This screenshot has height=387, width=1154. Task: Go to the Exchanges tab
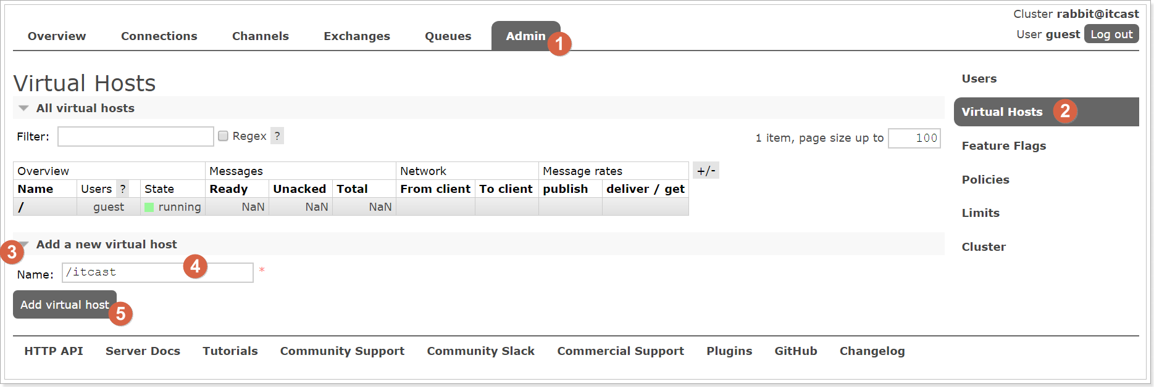pos(356,36)
